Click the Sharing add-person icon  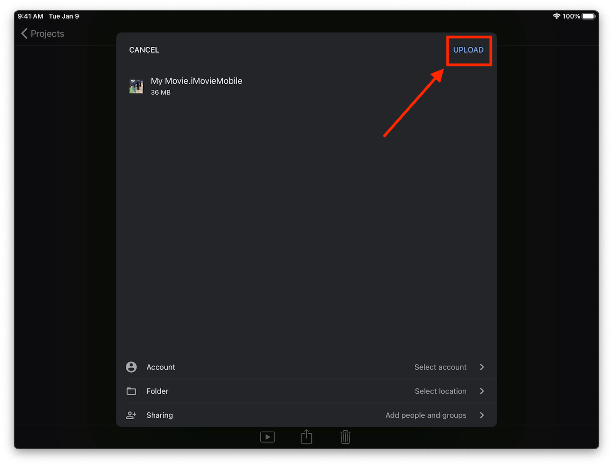click(x=131, y=415)
